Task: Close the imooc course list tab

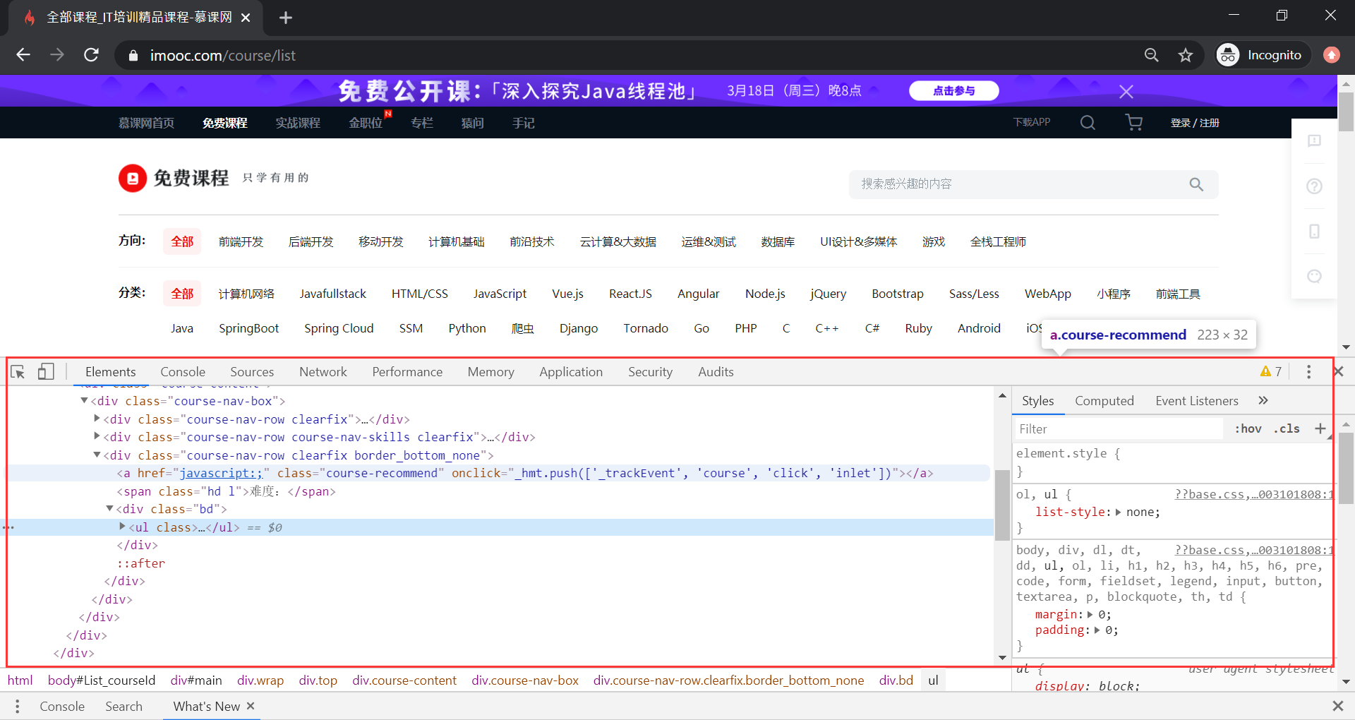Action: (246, 18)
